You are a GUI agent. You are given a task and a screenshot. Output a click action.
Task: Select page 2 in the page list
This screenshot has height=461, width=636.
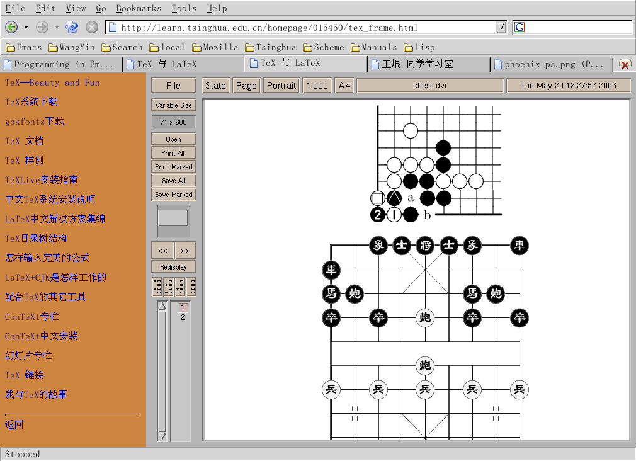click(x=183, y=317)
